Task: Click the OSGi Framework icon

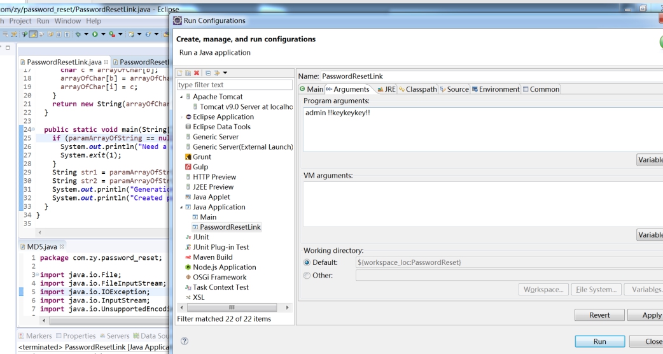Action: click(188, 277)
